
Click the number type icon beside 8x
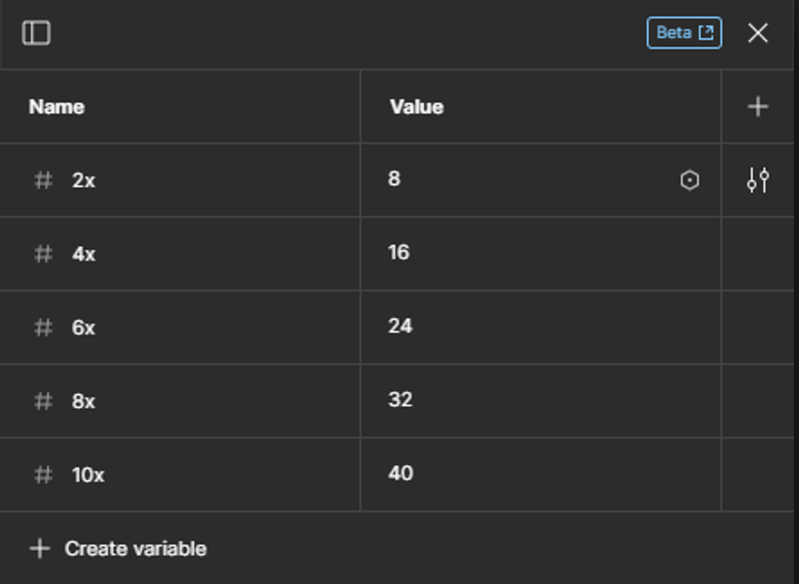click(42, 400)
